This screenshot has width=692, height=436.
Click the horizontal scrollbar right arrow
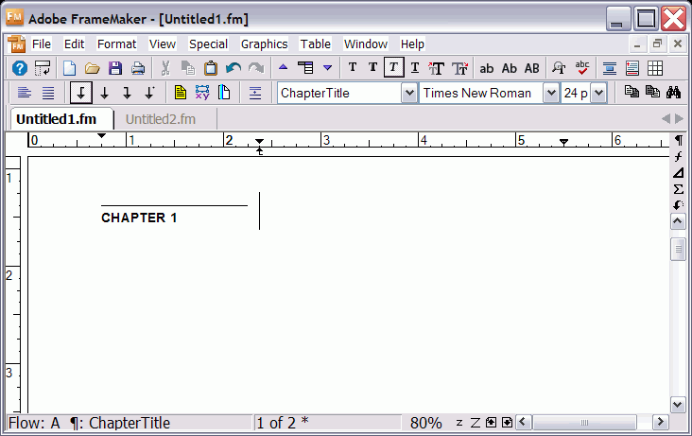coord(660,423)
